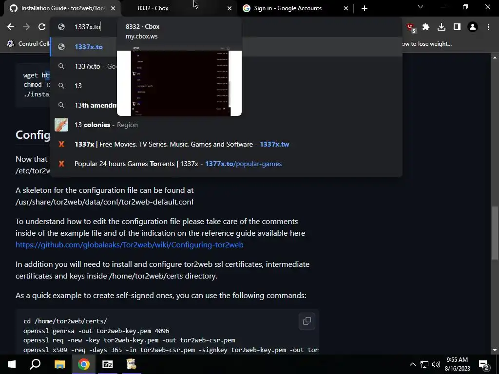The width and height of the screenshot is (499, 374).
Task: Click the 'openssl genrsa -out tor2web-key.pem 4096' line
Action: 96,331
